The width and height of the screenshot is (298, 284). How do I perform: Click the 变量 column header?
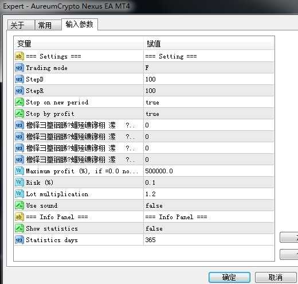click(79, 44)
